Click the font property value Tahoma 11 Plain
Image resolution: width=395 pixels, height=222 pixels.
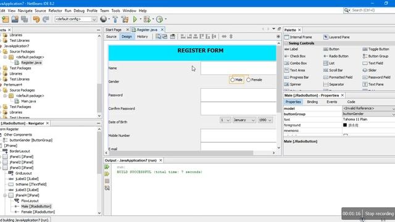coord(355,119)
